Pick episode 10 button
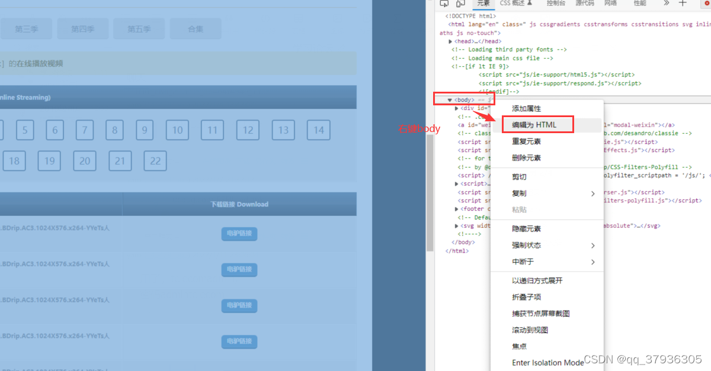The image size is (711, 371). [x=177, y=130]
